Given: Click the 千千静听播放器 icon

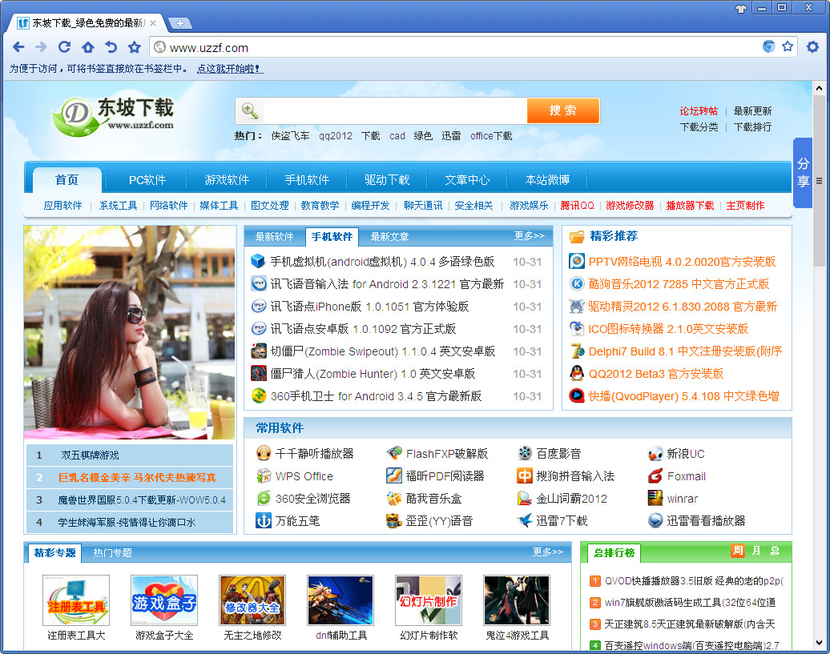Looking at the screenshot, I should click(264, 453).
